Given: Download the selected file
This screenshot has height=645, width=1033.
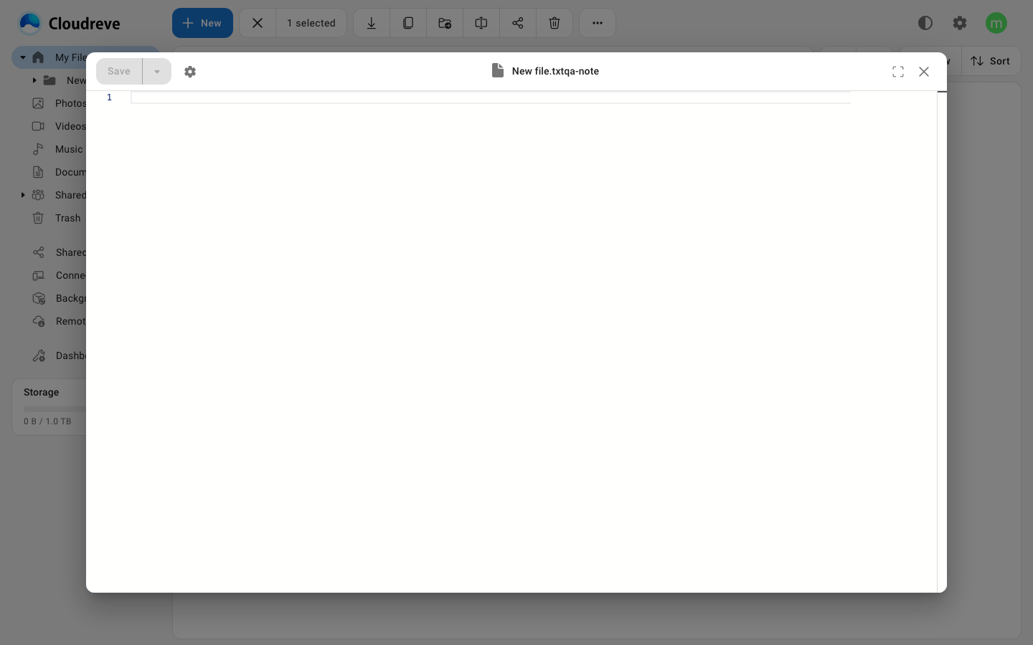Looking at the screenshot, I should coord(372,23).
